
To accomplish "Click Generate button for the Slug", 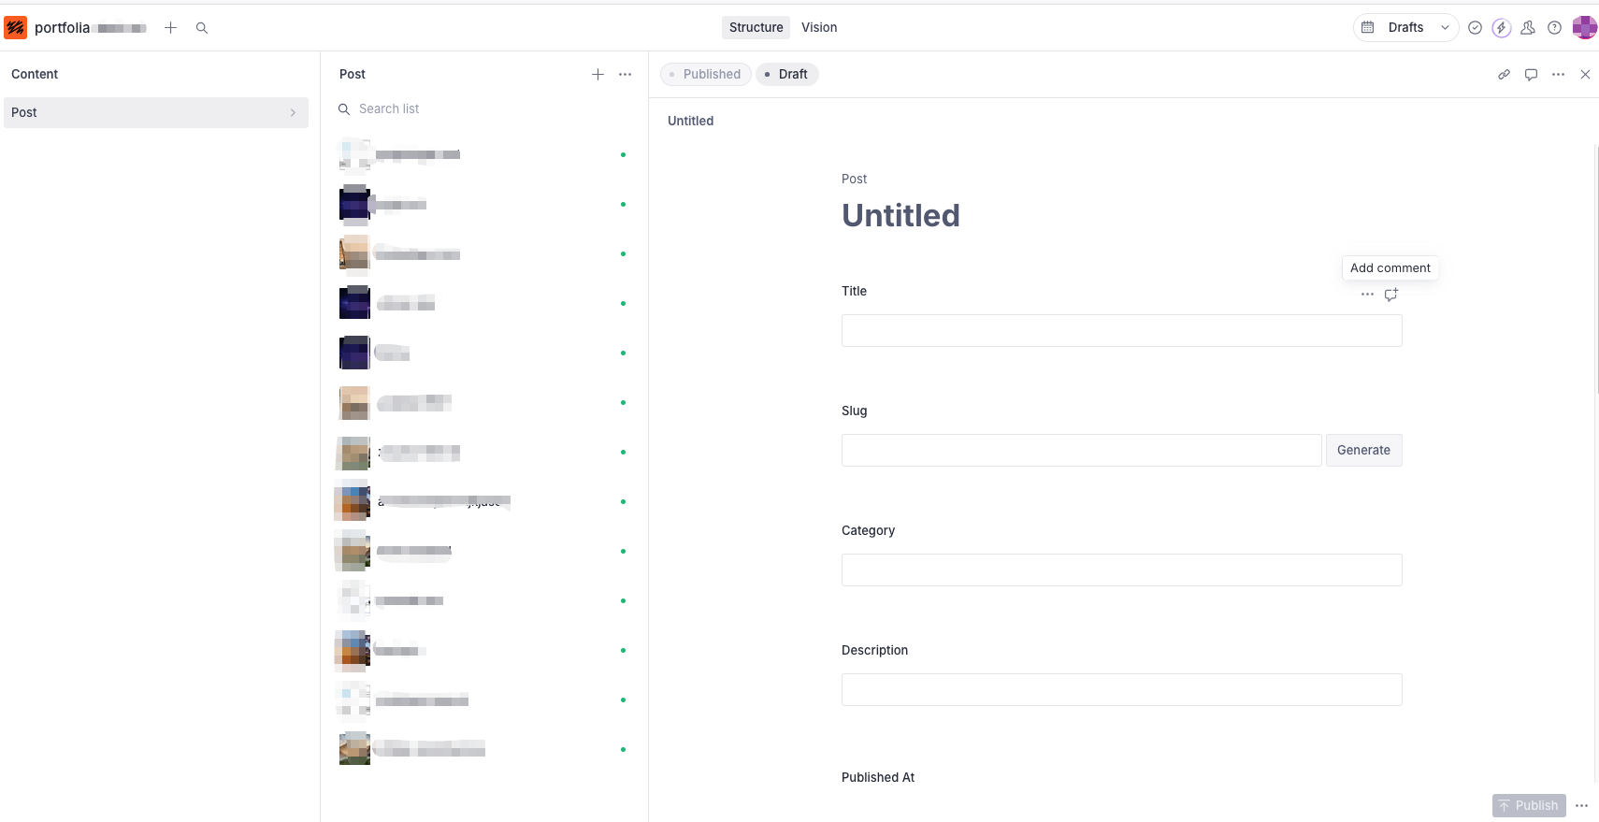I will pos(1363,451).
